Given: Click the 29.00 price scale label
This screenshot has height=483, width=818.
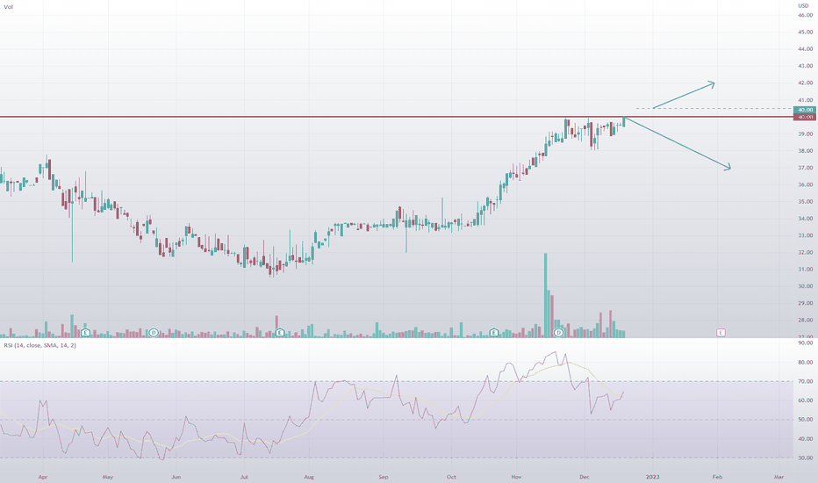Looking at the screenshot, I should pos(805,303).
